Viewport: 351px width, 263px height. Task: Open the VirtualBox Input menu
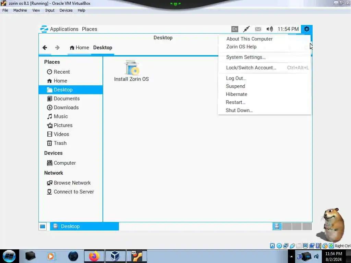[50, 10]
